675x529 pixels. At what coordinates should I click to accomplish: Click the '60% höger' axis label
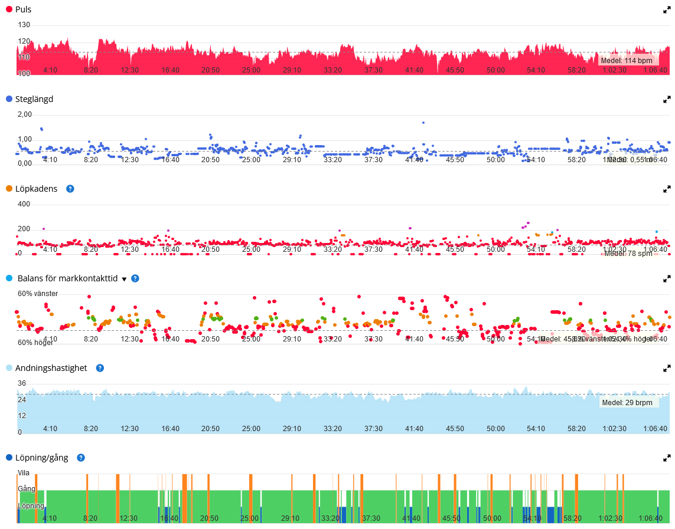pyautogui.click(x=36, y=343)
